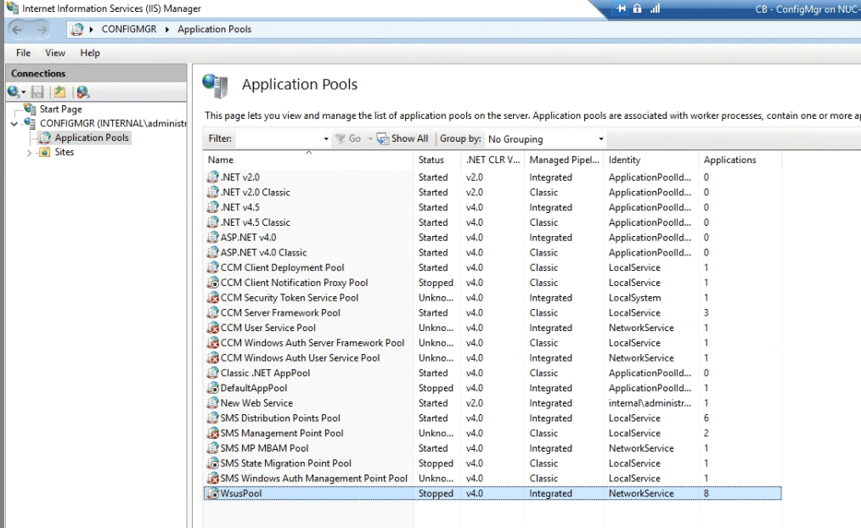Sort by the Identity column header

pyautogui.click(x=625, y=160)
